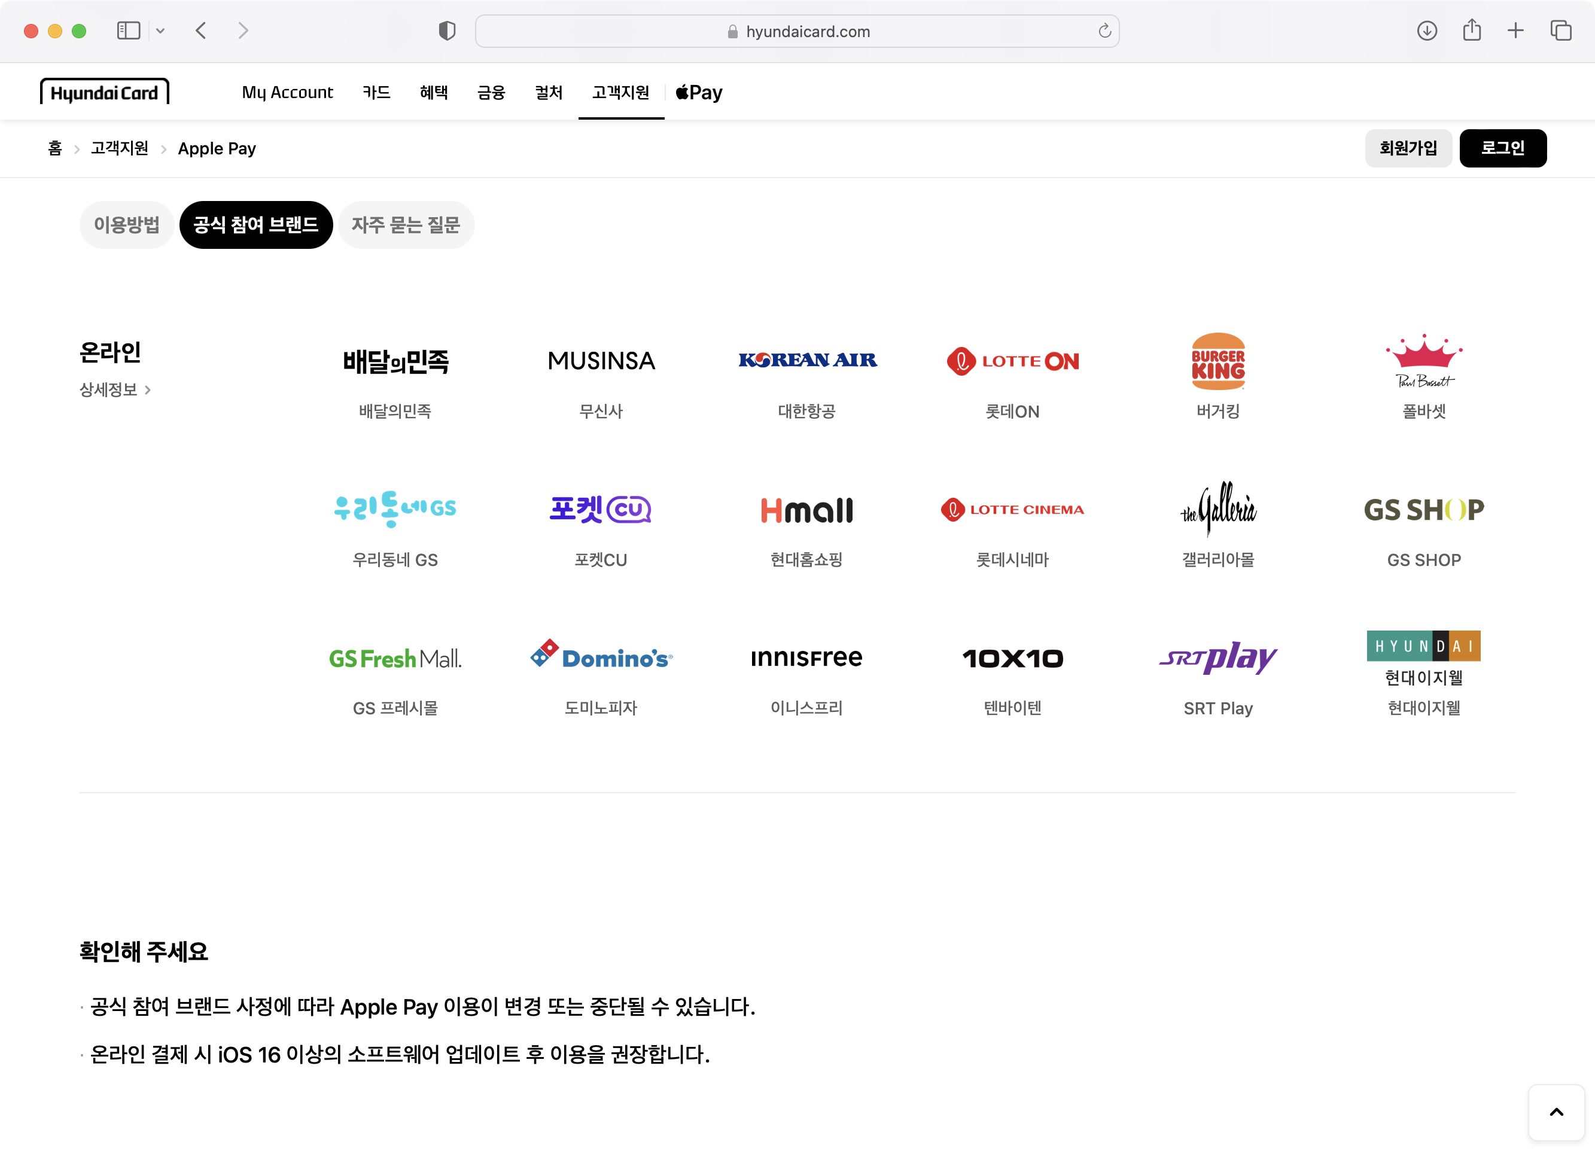Click the 온라인 section heading
The height and width of the screenshot is (1151, 1595).
[x=111, y=352]
